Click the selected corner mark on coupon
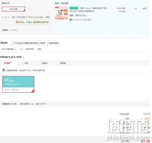 coord(33,91)
